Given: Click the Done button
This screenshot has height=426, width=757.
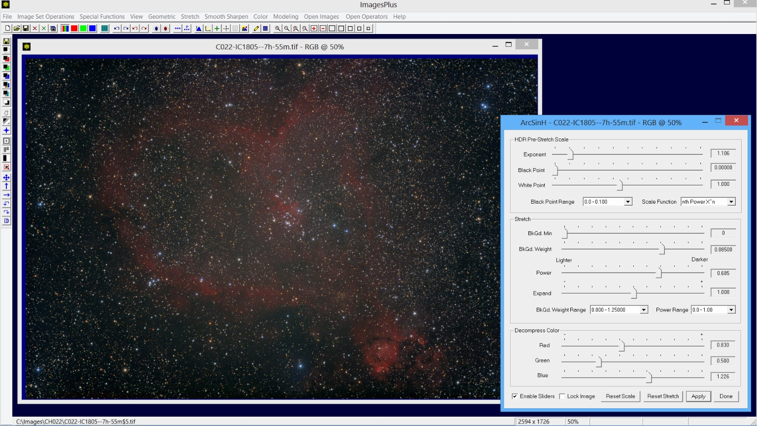Looking at the screenshot, I should tap(726, 396).
